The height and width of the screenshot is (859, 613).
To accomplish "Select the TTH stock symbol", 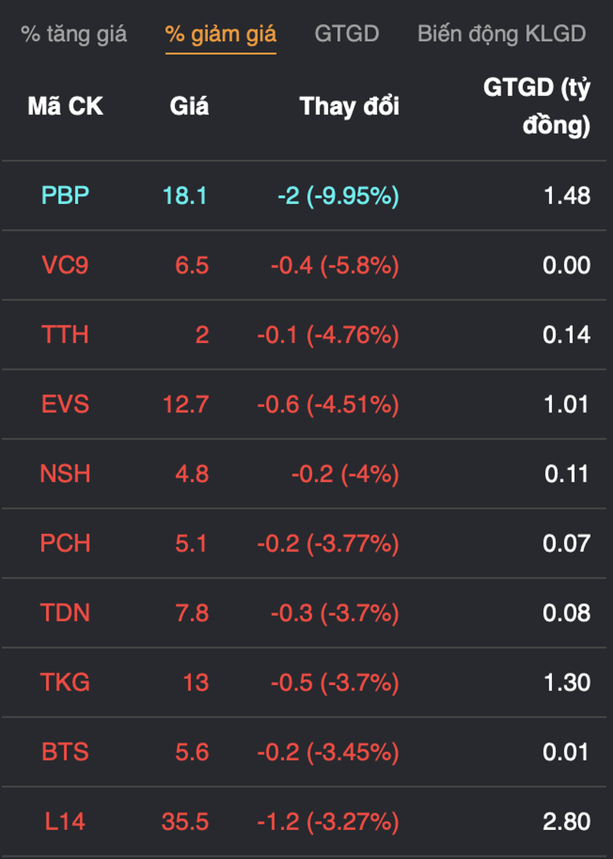I will coord(66,335).
